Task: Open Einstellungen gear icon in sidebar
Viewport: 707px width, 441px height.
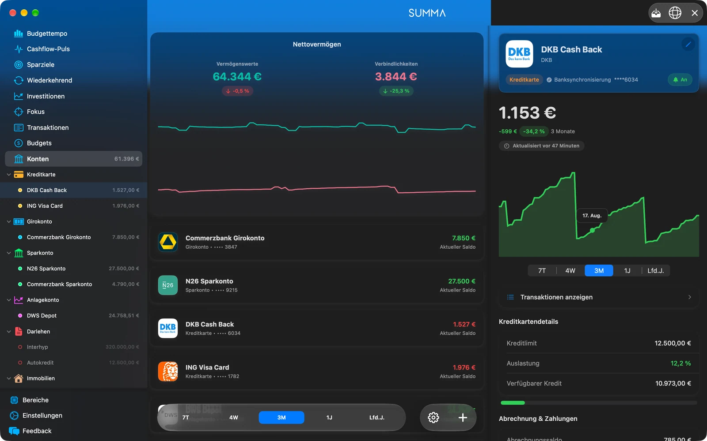Action: 14,415
